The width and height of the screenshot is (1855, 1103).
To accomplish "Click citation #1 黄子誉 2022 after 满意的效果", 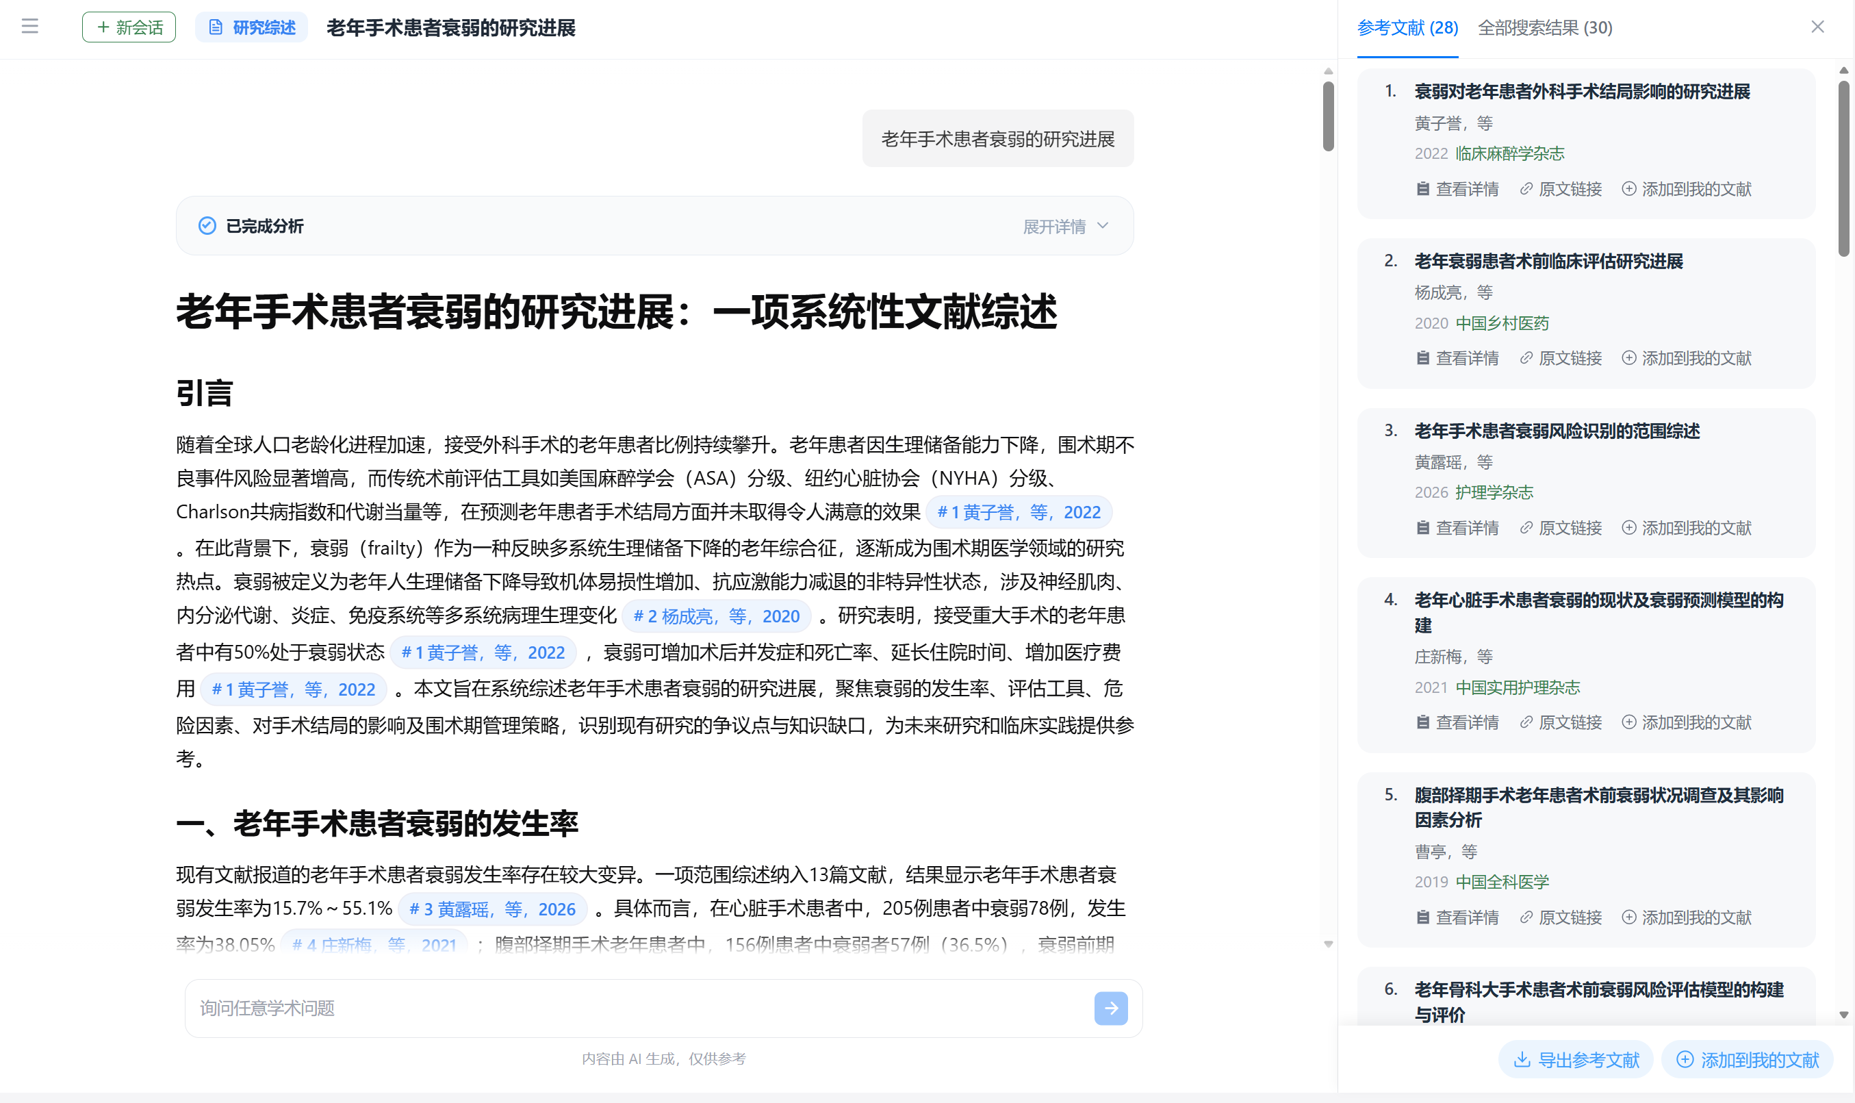I will (x=1019, y=512).
